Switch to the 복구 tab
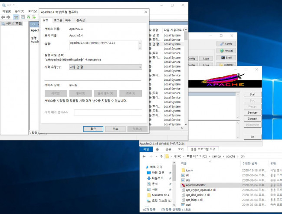This screenshot has height=214, width=282. click(68, 20)
